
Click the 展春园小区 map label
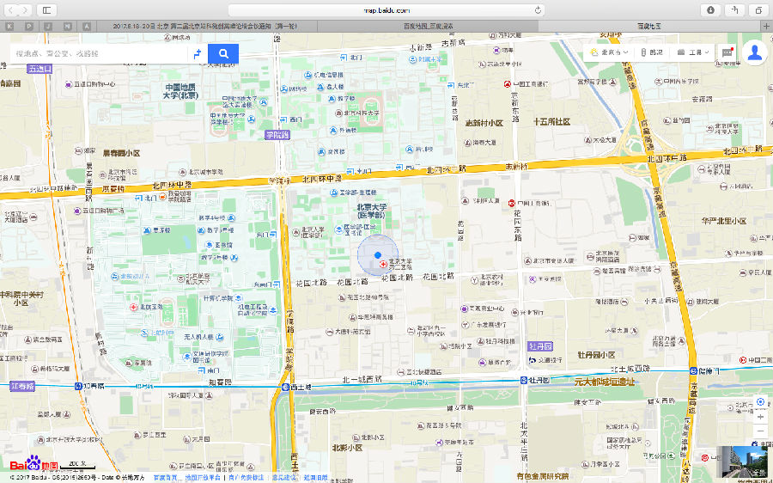point(121,153)
